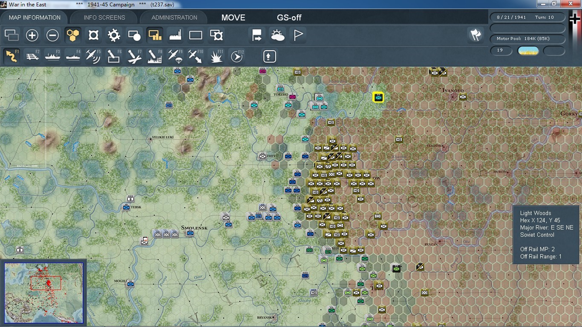Click the empty rectangle outline icon
This screenshot has width=582, height=327.
tap(196, 35)
